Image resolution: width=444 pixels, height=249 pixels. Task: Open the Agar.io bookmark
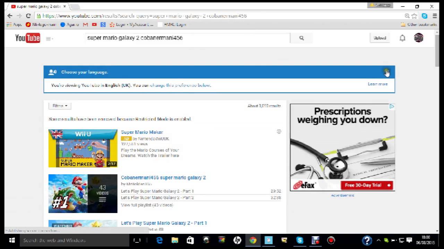[x=69, y=25]
